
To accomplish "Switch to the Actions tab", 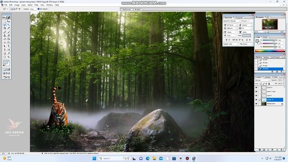I will click(x=266, y=57).
